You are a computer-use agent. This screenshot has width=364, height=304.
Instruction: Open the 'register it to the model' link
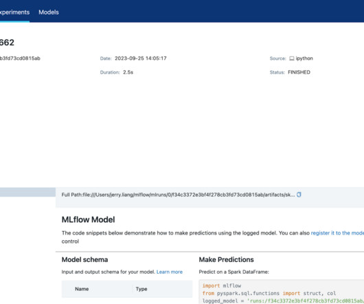pos(337,233)
